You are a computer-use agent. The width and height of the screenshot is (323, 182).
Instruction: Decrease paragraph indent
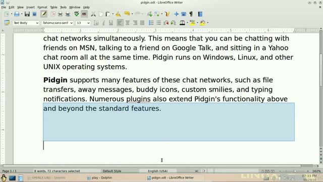point(166,23)
